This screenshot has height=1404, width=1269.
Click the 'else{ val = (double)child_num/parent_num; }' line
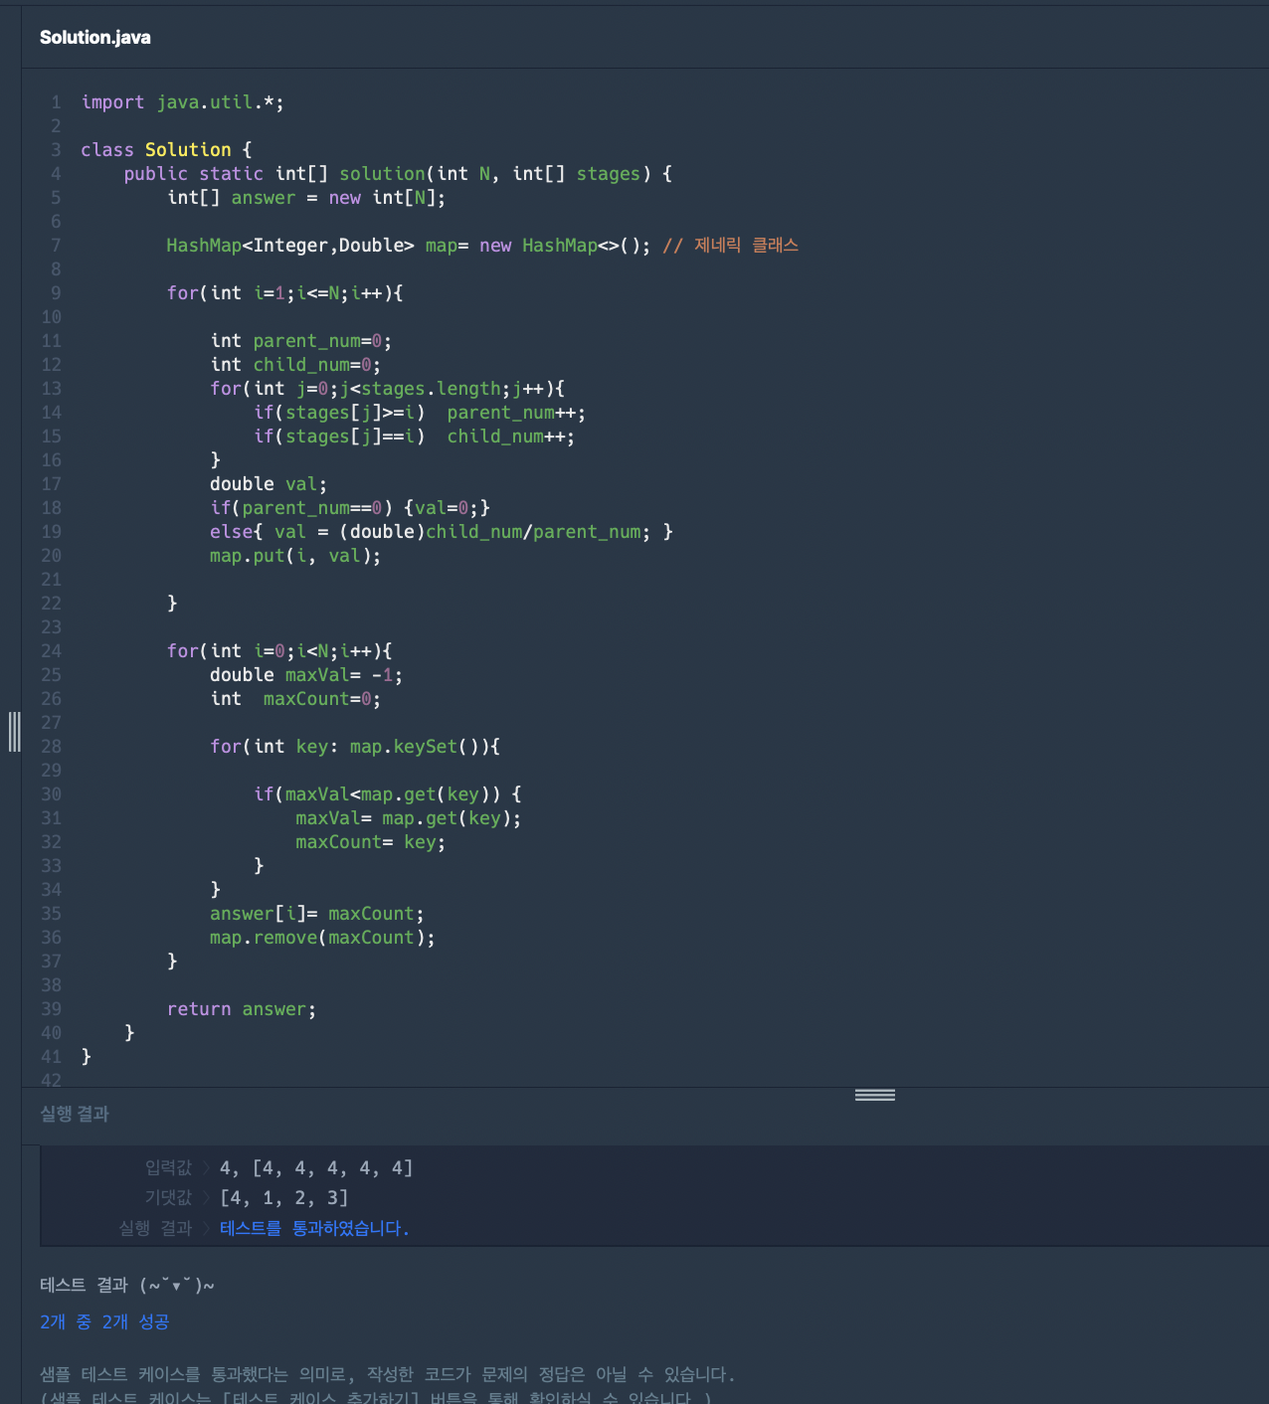point(442,532)
